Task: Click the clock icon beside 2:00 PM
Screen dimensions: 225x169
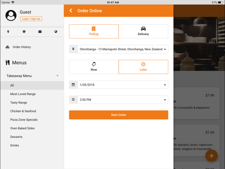Action: (x=73, y=100)
